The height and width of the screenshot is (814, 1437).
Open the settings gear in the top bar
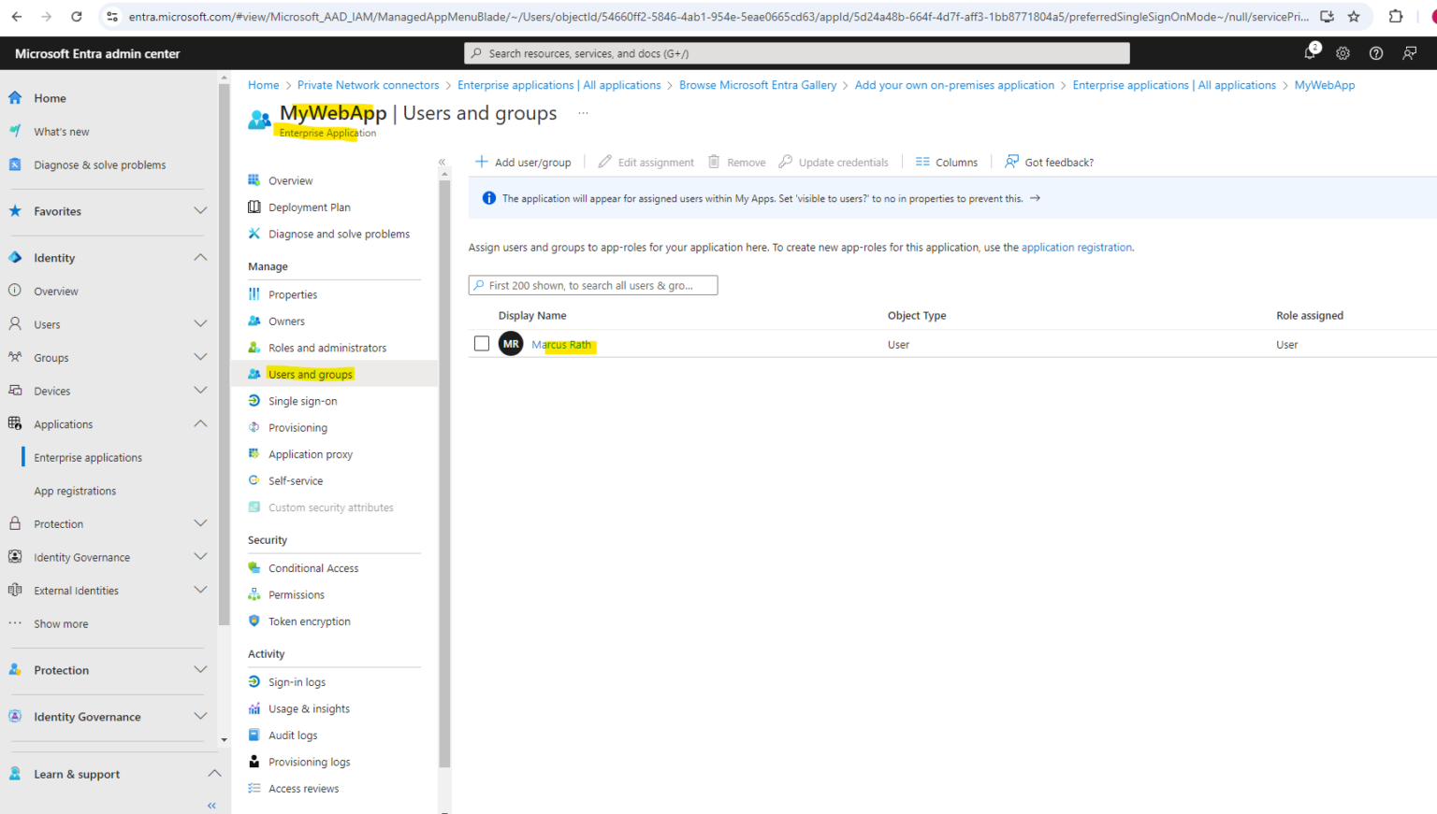(1343, 52)
